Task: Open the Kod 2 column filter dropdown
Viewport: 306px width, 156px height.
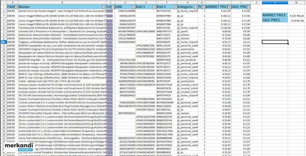Action: 176,7
